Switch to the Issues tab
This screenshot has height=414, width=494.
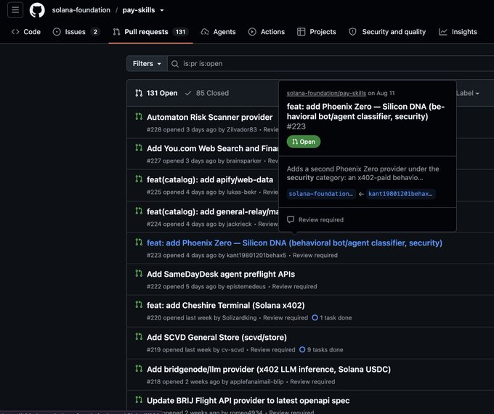click(x=76, y=32)
